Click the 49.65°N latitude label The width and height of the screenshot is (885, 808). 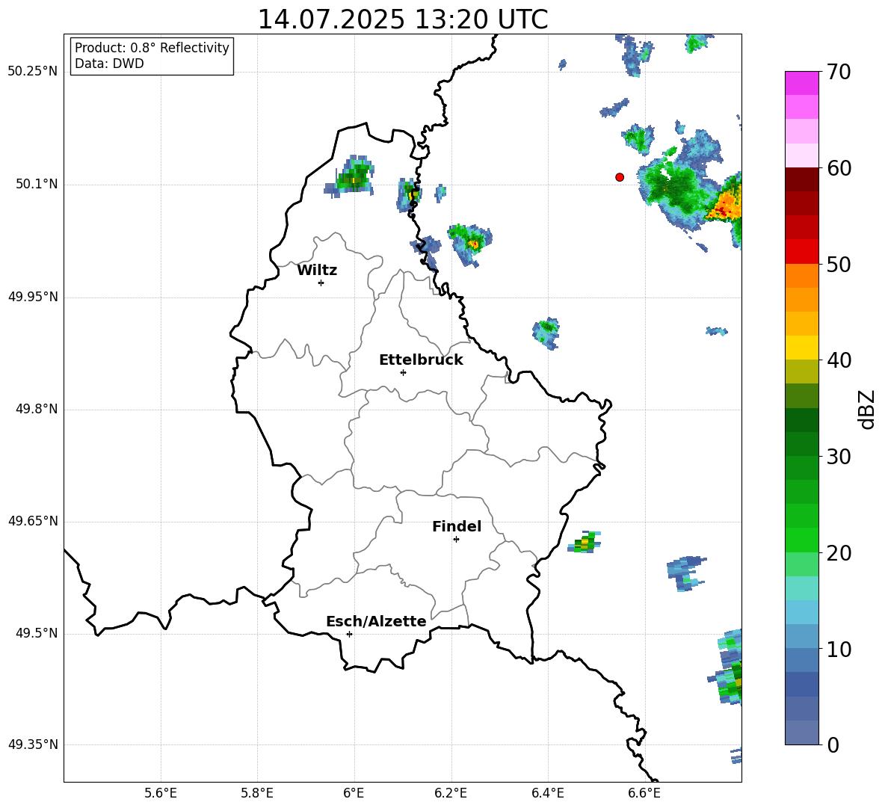pos(32,520)
